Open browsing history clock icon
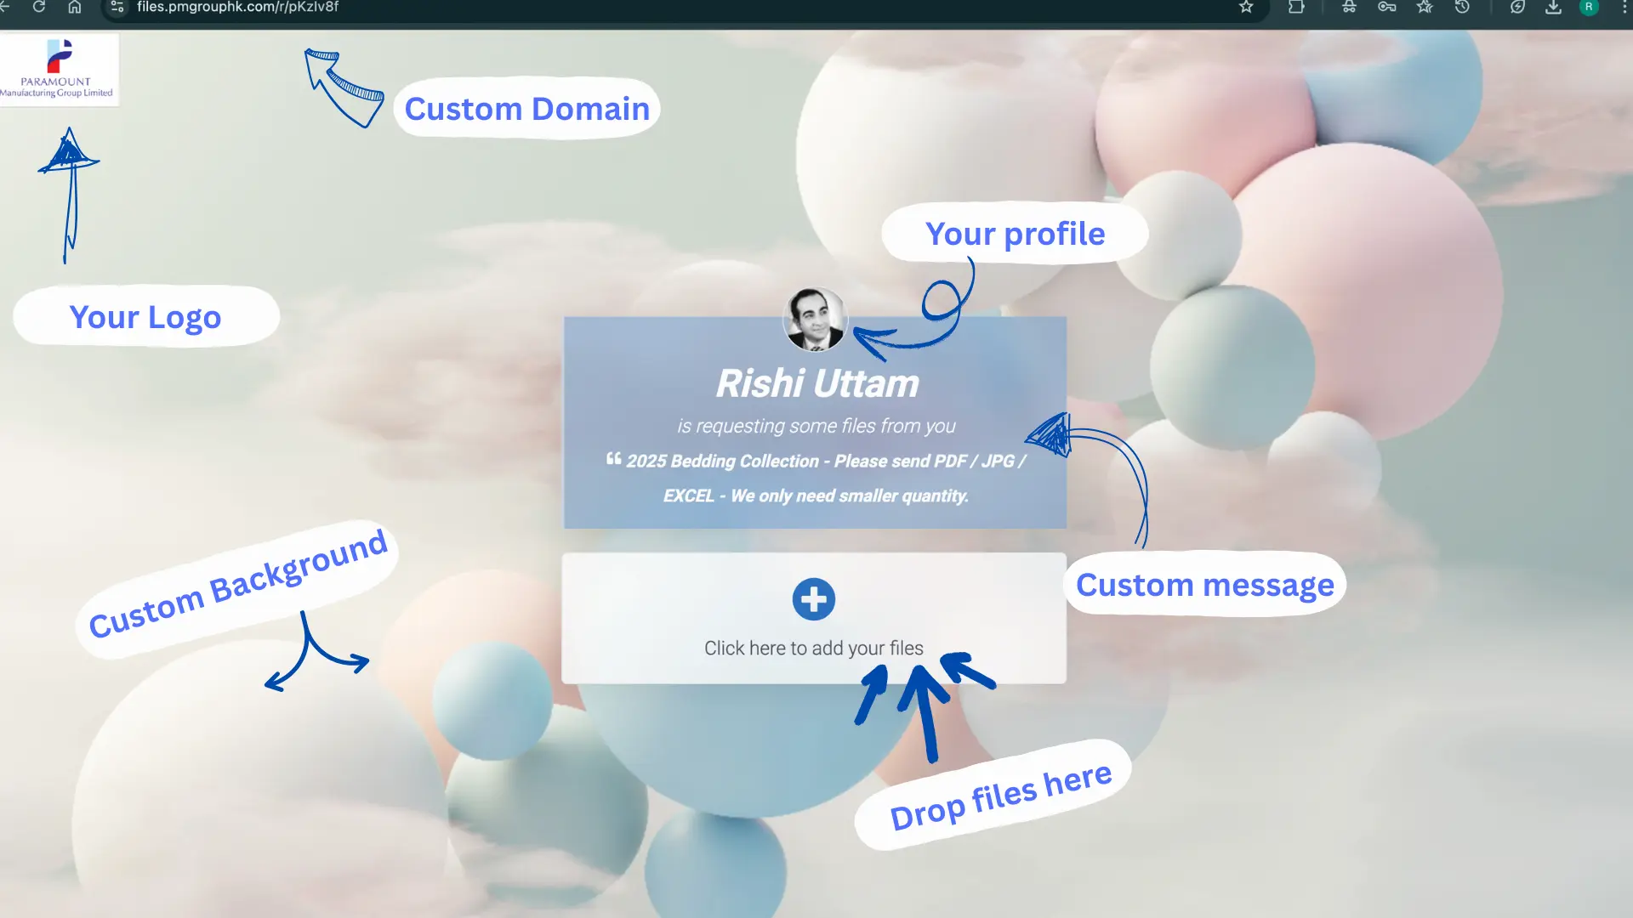The height and width of the screenshot is (918, 1633). coord(1462,8)
